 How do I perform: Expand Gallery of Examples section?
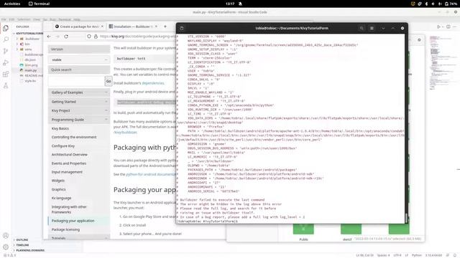tap(79, 92)
